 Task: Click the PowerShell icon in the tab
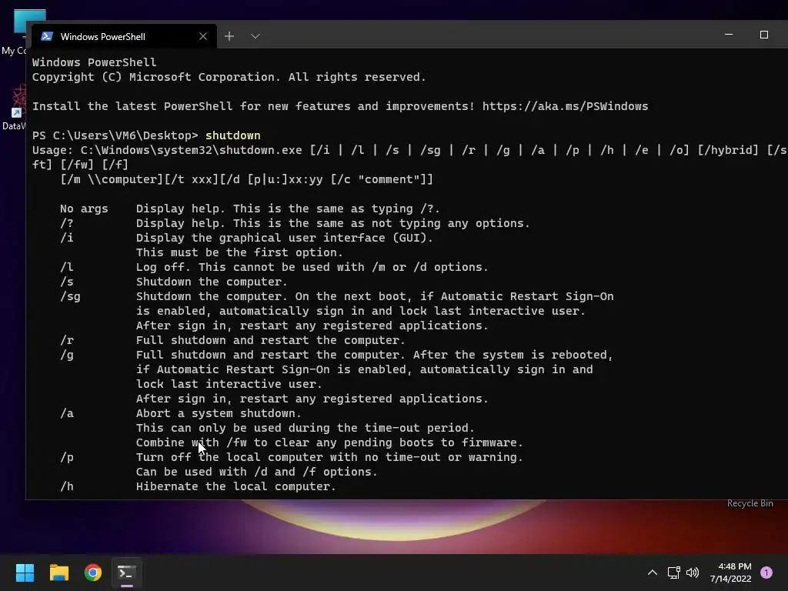(x=47, y=36)
